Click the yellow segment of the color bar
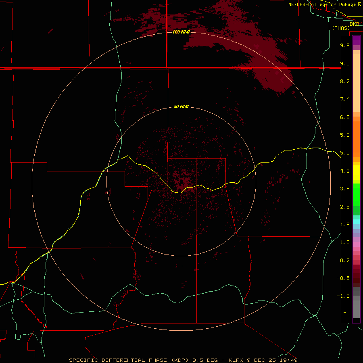Screen dimensions: 363x363 [x=356, y=173]
